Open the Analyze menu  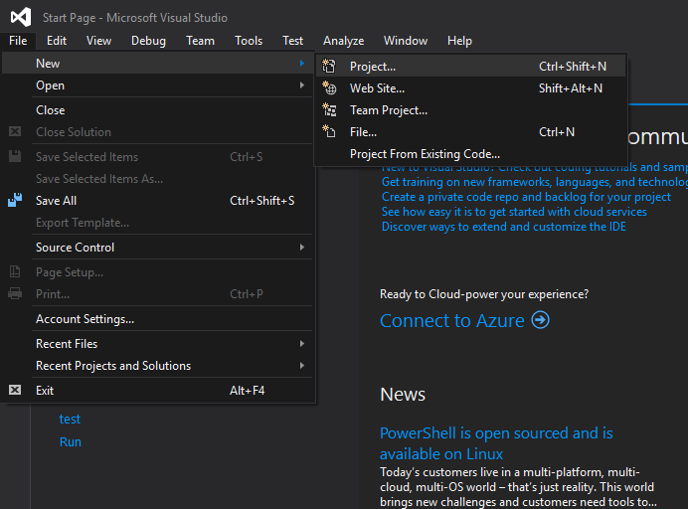tap(344, 41)
